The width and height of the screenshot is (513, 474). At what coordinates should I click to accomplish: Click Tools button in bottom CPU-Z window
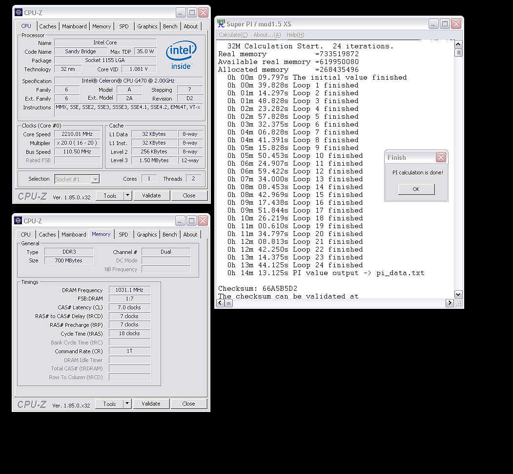click(x=109, y=404)
